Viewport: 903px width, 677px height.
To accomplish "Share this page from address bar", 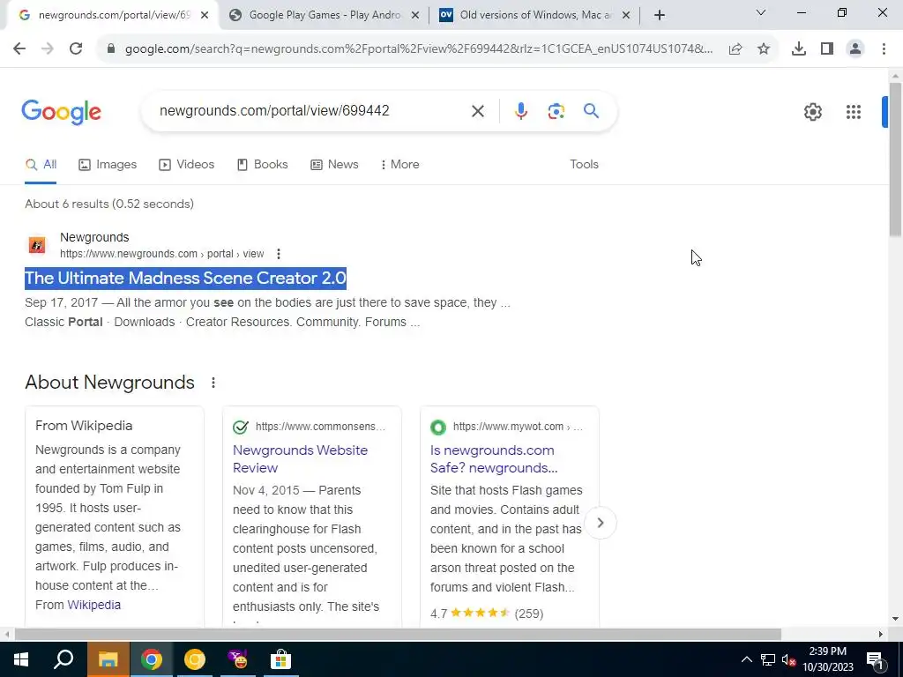I will point(735,49).
